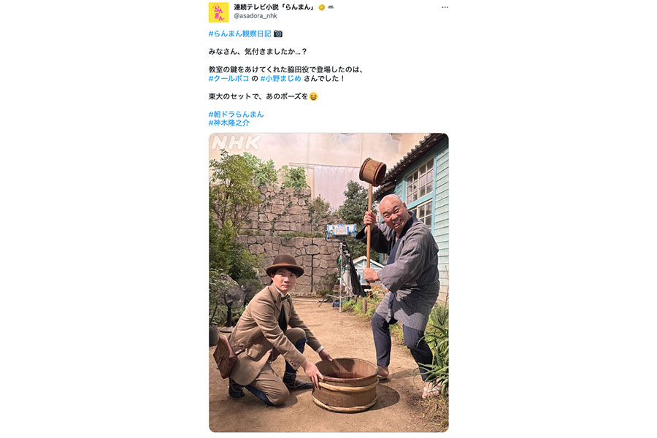Image resolution: width=657 pixels, height=438 pixels.
Task: Open the account name 連続テレビ小説「らんまん」
Action: [x=274, y=7]
